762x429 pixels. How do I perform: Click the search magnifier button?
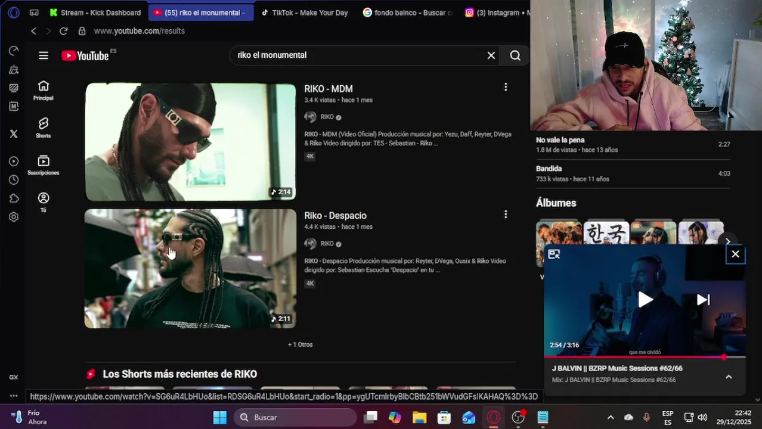[515, 55]
